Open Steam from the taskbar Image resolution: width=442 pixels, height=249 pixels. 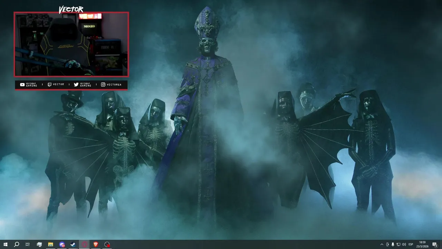pos(73,245)
